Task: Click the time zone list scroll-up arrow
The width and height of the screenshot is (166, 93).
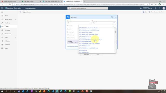Action: pyautogui.click(x=115, y=28)
